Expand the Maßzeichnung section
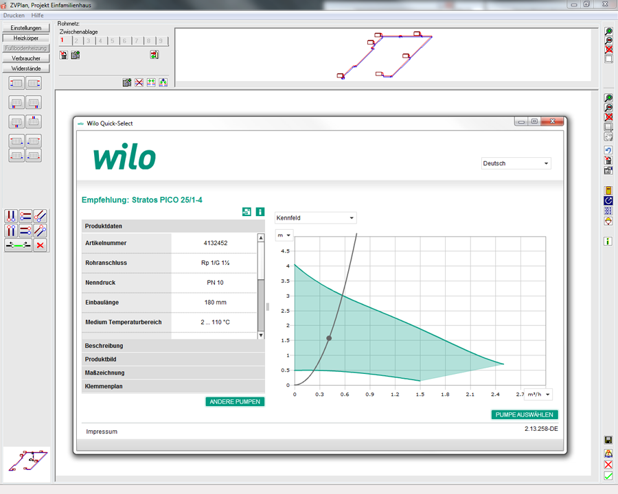The height and width of the screenshot is (494, 618). point(174,373)
